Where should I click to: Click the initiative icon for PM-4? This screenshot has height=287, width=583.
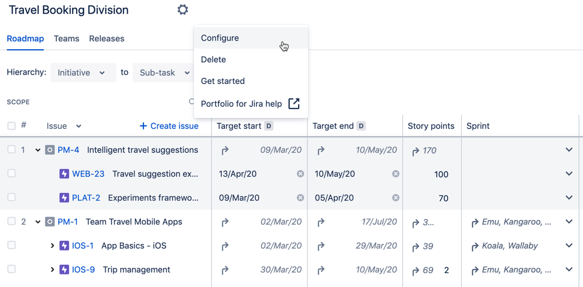pyautogui.click(x=50, y=150)
